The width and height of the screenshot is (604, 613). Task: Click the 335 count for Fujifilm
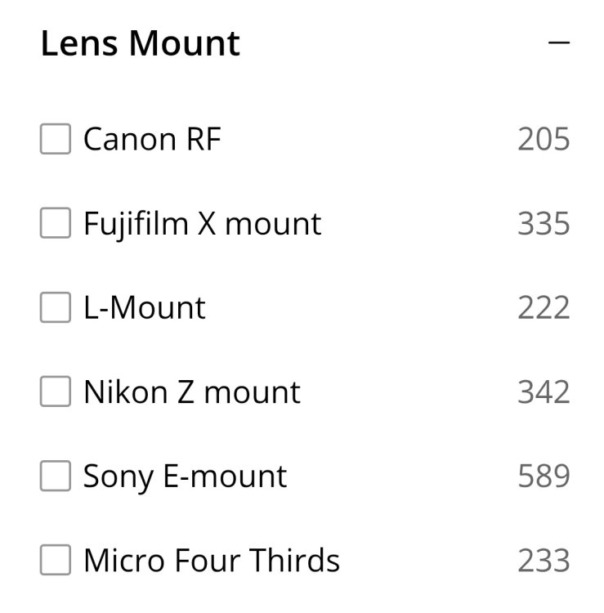544,223
